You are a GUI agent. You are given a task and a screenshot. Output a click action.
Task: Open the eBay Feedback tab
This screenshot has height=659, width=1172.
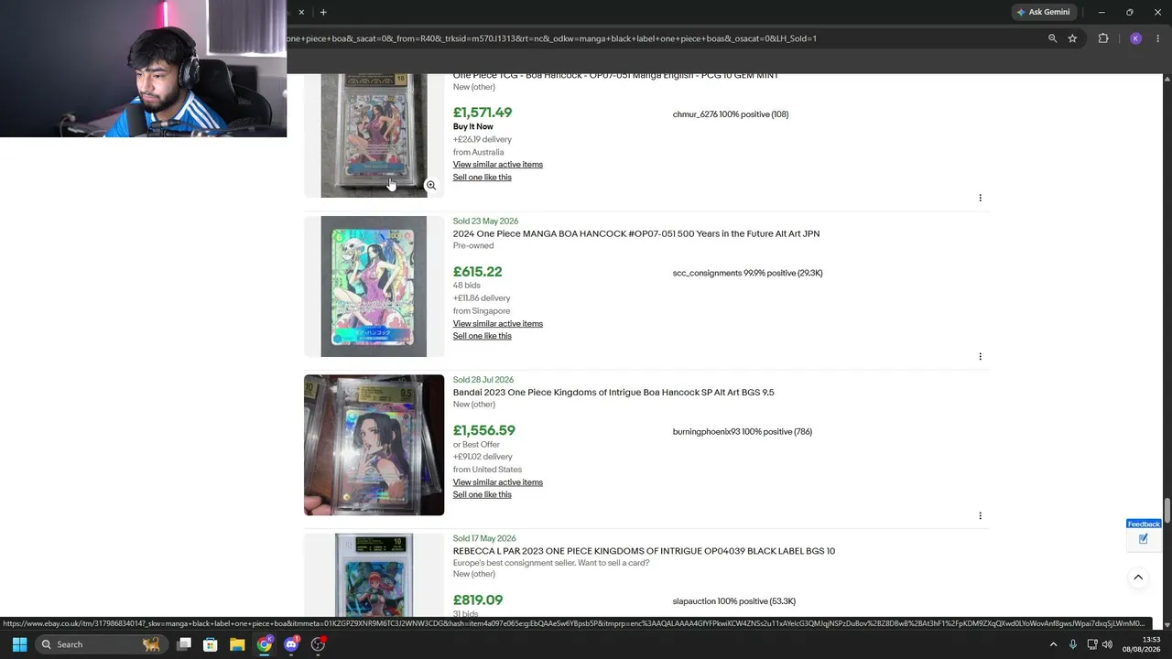pyautogui.click(x=1144, y=524)
